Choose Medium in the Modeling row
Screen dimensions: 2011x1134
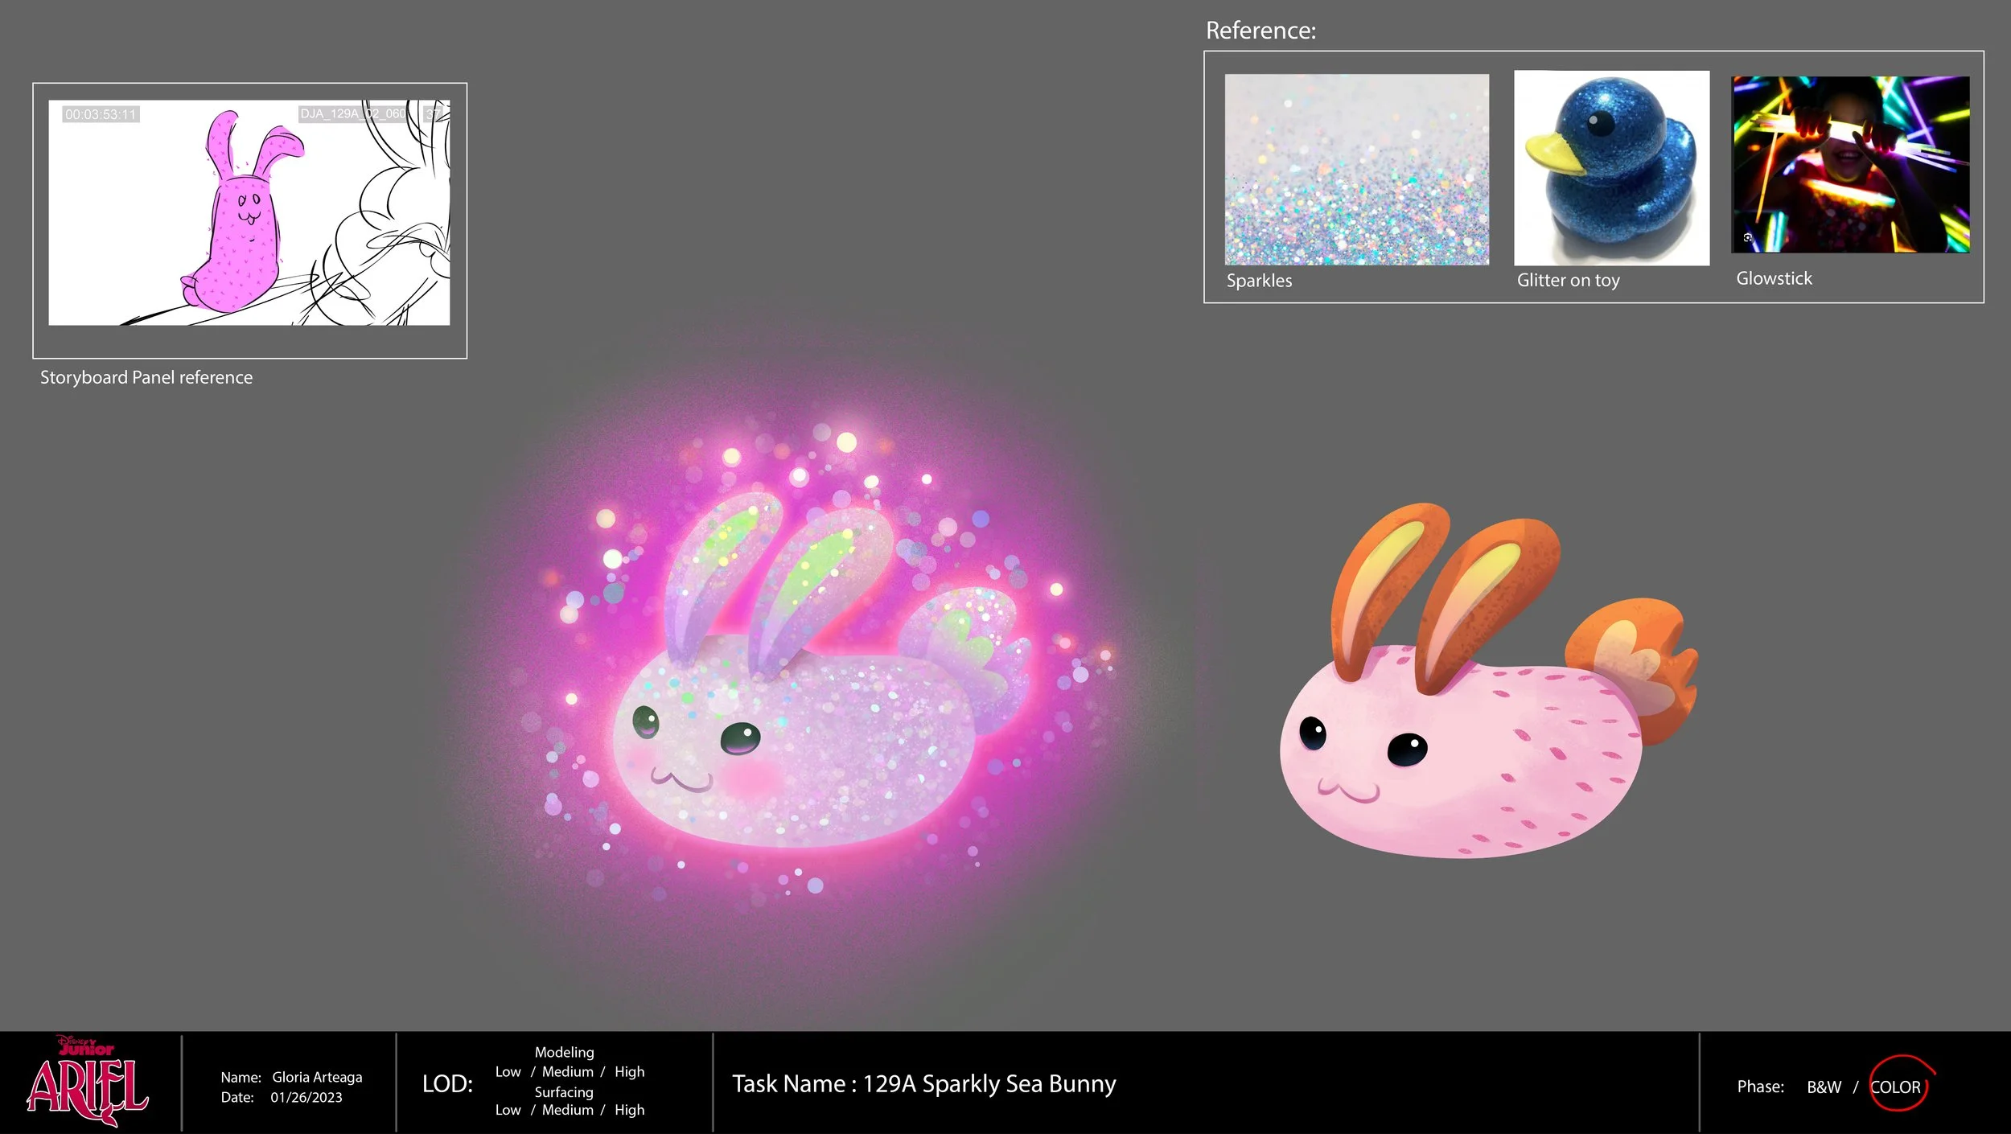(567, 1072)
